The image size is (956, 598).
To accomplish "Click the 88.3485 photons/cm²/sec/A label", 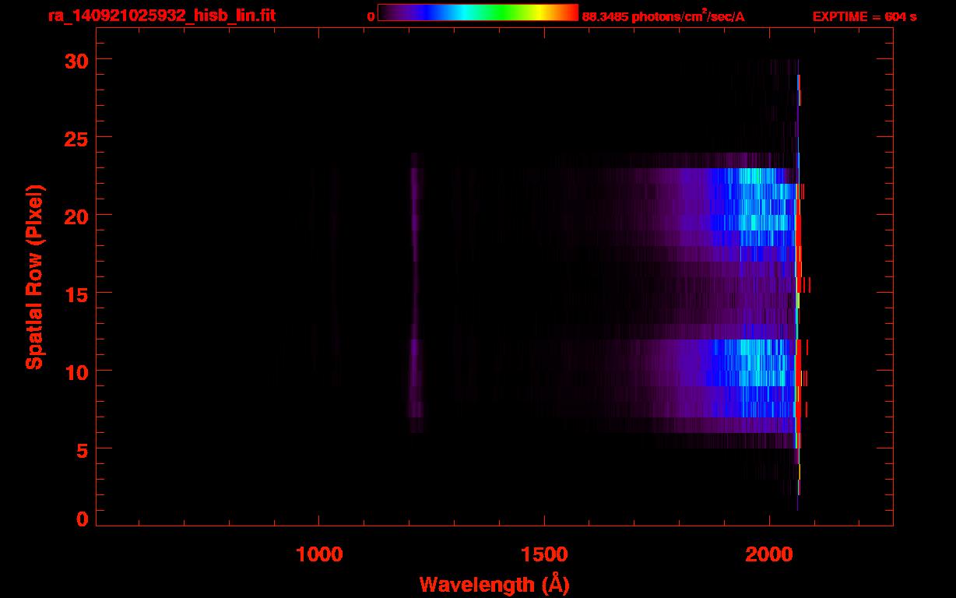I will coord(663,16).
